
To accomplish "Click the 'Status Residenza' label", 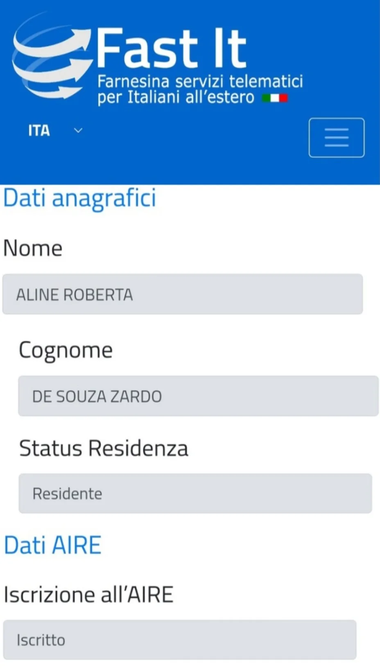I will coord(104,448).
